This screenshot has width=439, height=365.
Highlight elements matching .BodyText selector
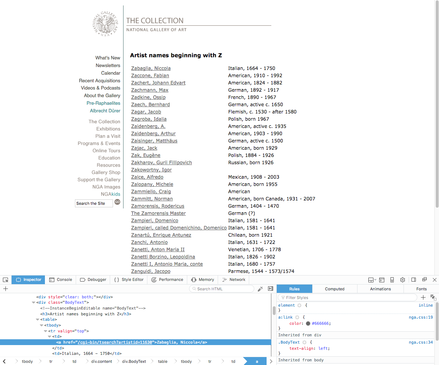tap(304, 343)
